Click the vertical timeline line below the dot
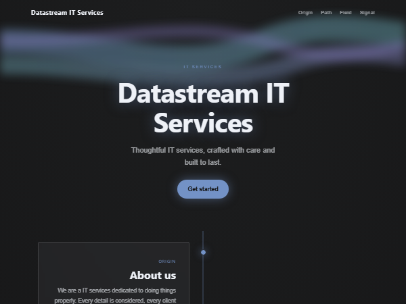Viewport: 406px width, 304px height. click(203, 280)
